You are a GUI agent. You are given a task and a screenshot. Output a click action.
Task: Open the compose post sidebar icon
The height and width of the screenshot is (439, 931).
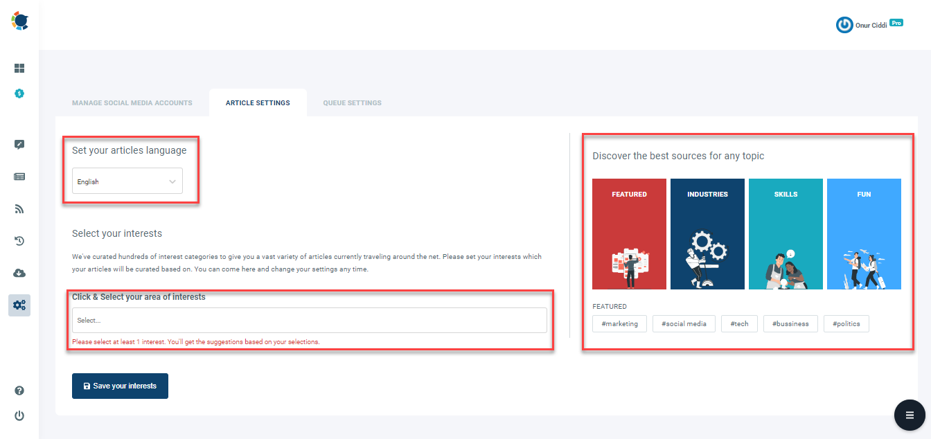pos(19,144)
